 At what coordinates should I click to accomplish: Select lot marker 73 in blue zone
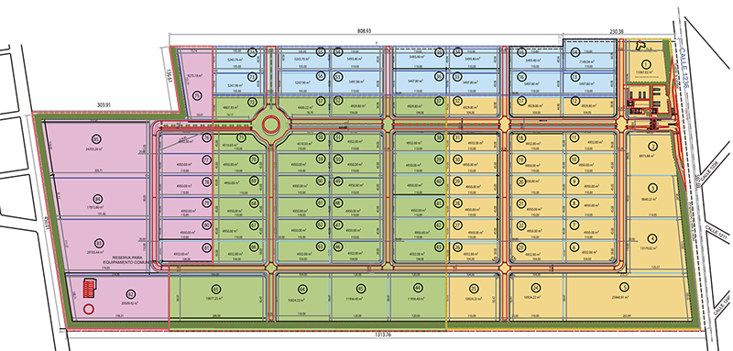[253, 77]
